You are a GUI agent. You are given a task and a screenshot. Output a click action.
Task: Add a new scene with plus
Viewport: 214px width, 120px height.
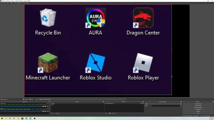52,113
